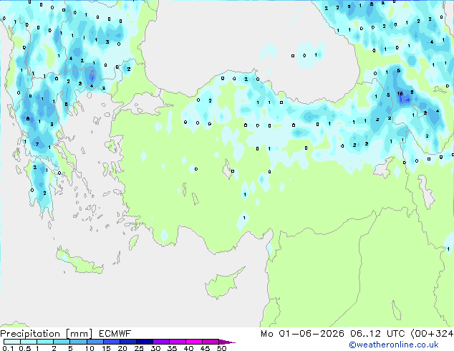Viewport: 454px width, 351px height.
Task: Click the '18' precipitation value on the map
Action: click(x=400, y=94)
